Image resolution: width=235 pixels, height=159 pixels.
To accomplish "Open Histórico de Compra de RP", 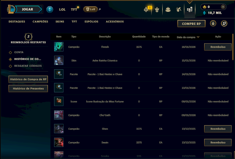I will pos(28,79).
